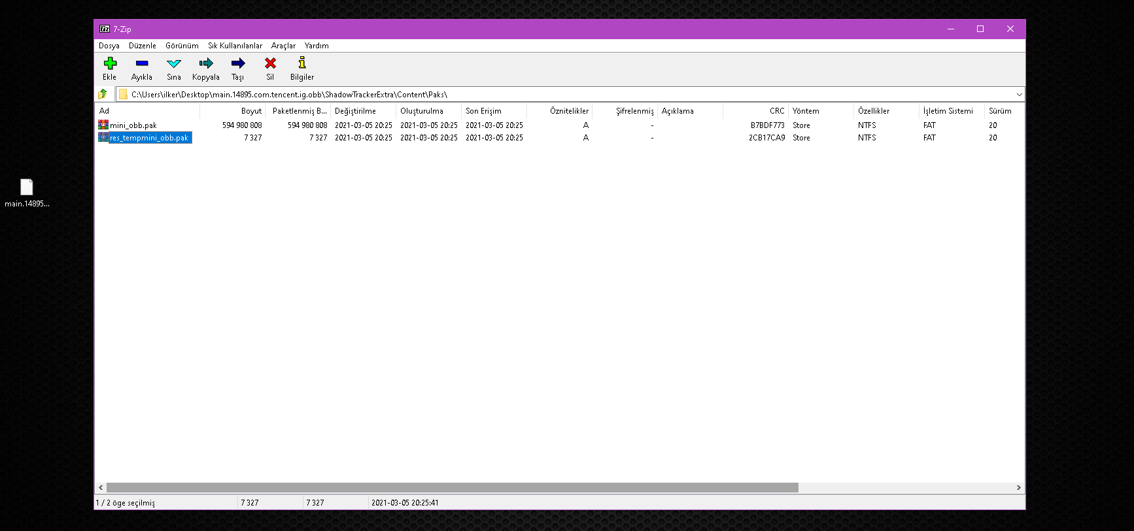
Task: Sort by the Öznitelikler column header
Action: pyautogui.click(x=560, y=111)
